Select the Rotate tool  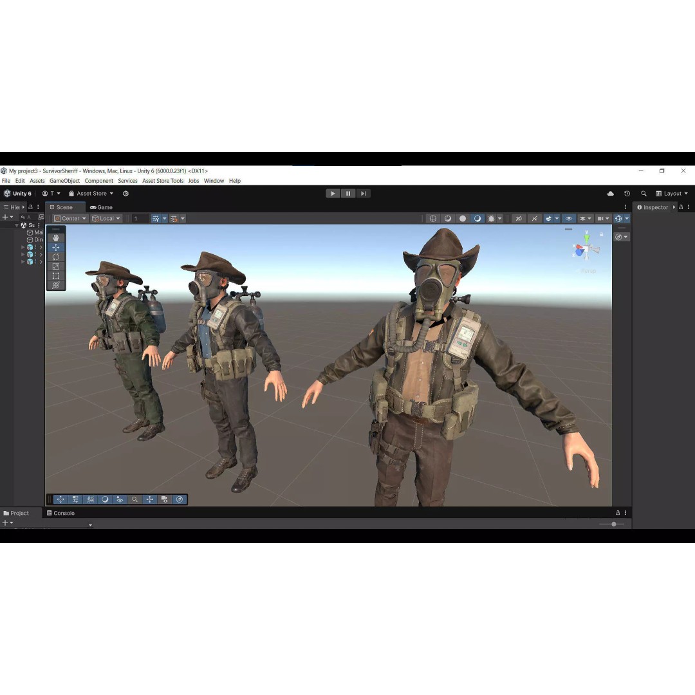[x=56, y=257]
